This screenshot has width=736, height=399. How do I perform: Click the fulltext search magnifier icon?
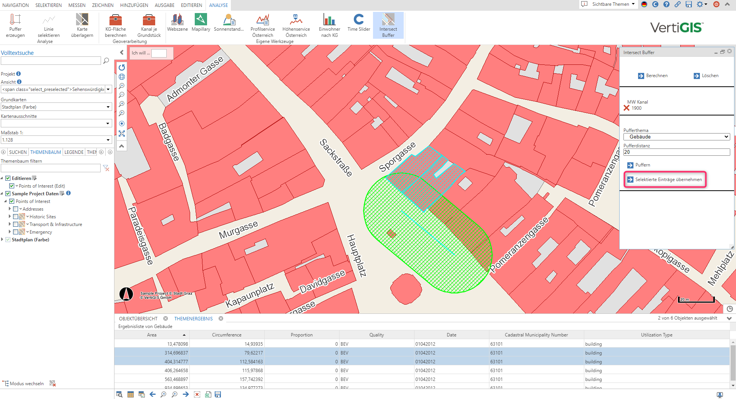point(106,61)
